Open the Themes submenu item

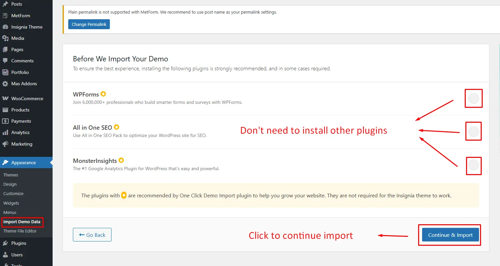tap(11, 175)
